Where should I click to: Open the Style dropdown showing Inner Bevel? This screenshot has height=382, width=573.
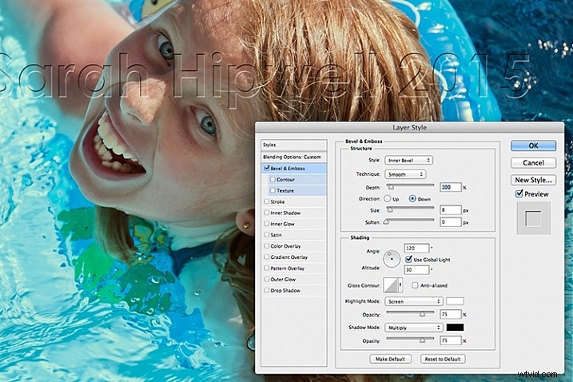pos(408,160)
